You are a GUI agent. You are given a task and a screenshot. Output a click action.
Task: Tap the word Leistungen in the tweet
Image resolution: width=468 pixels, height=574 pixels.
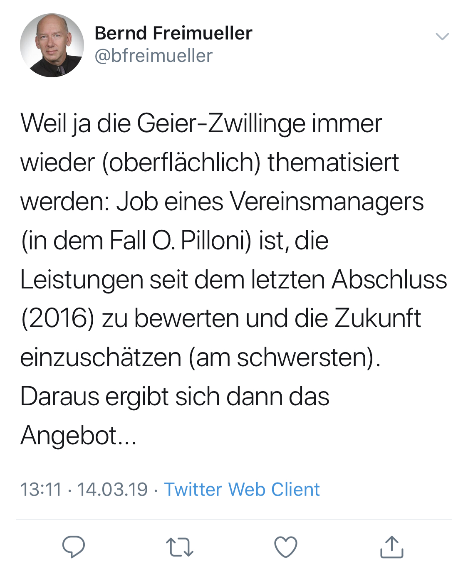pyautogui.click(x=82, y=279)
